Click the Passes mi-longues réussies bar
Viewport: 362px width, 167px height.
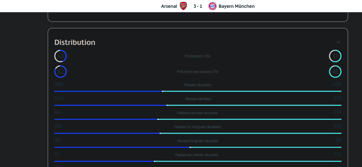click(x=198, y=133)
